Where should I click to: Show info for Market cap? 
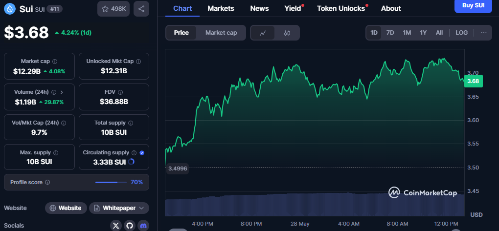pyautogui.click(x=55, y=62)
